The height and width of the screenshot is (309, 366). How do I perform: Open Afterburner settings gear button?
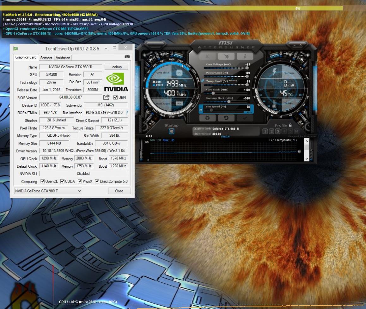click(207, 118)
